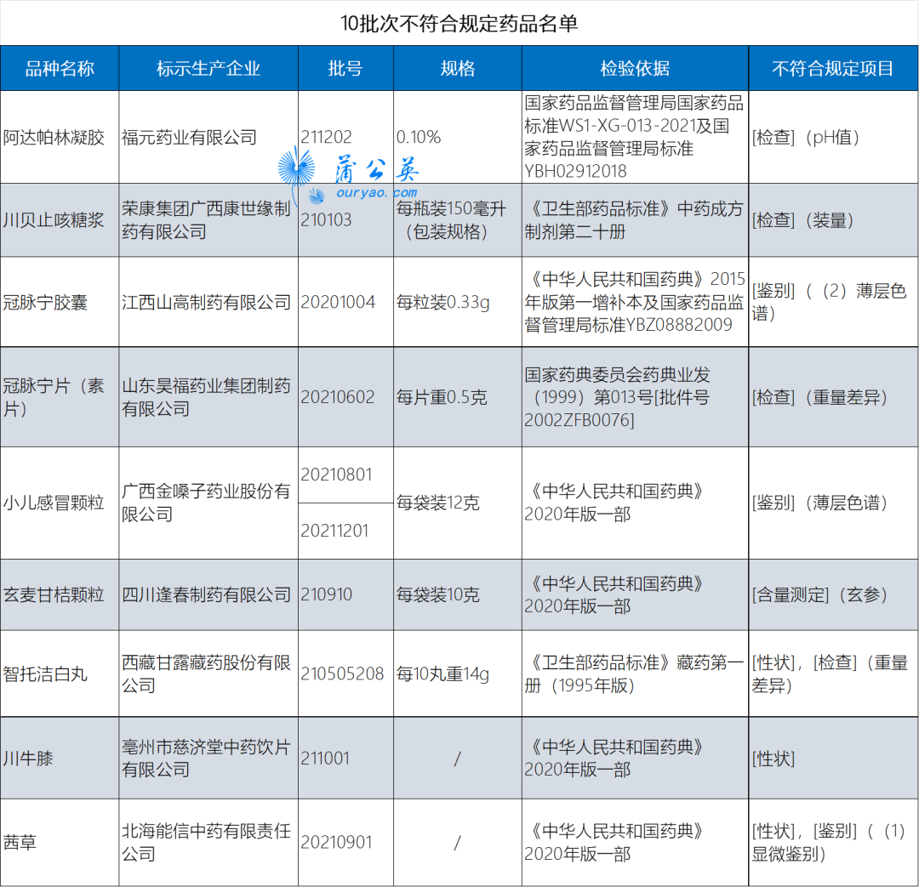The image size is (919, 887).
Task: Click the 检验依据 column header
Action: tap(636, 69)
